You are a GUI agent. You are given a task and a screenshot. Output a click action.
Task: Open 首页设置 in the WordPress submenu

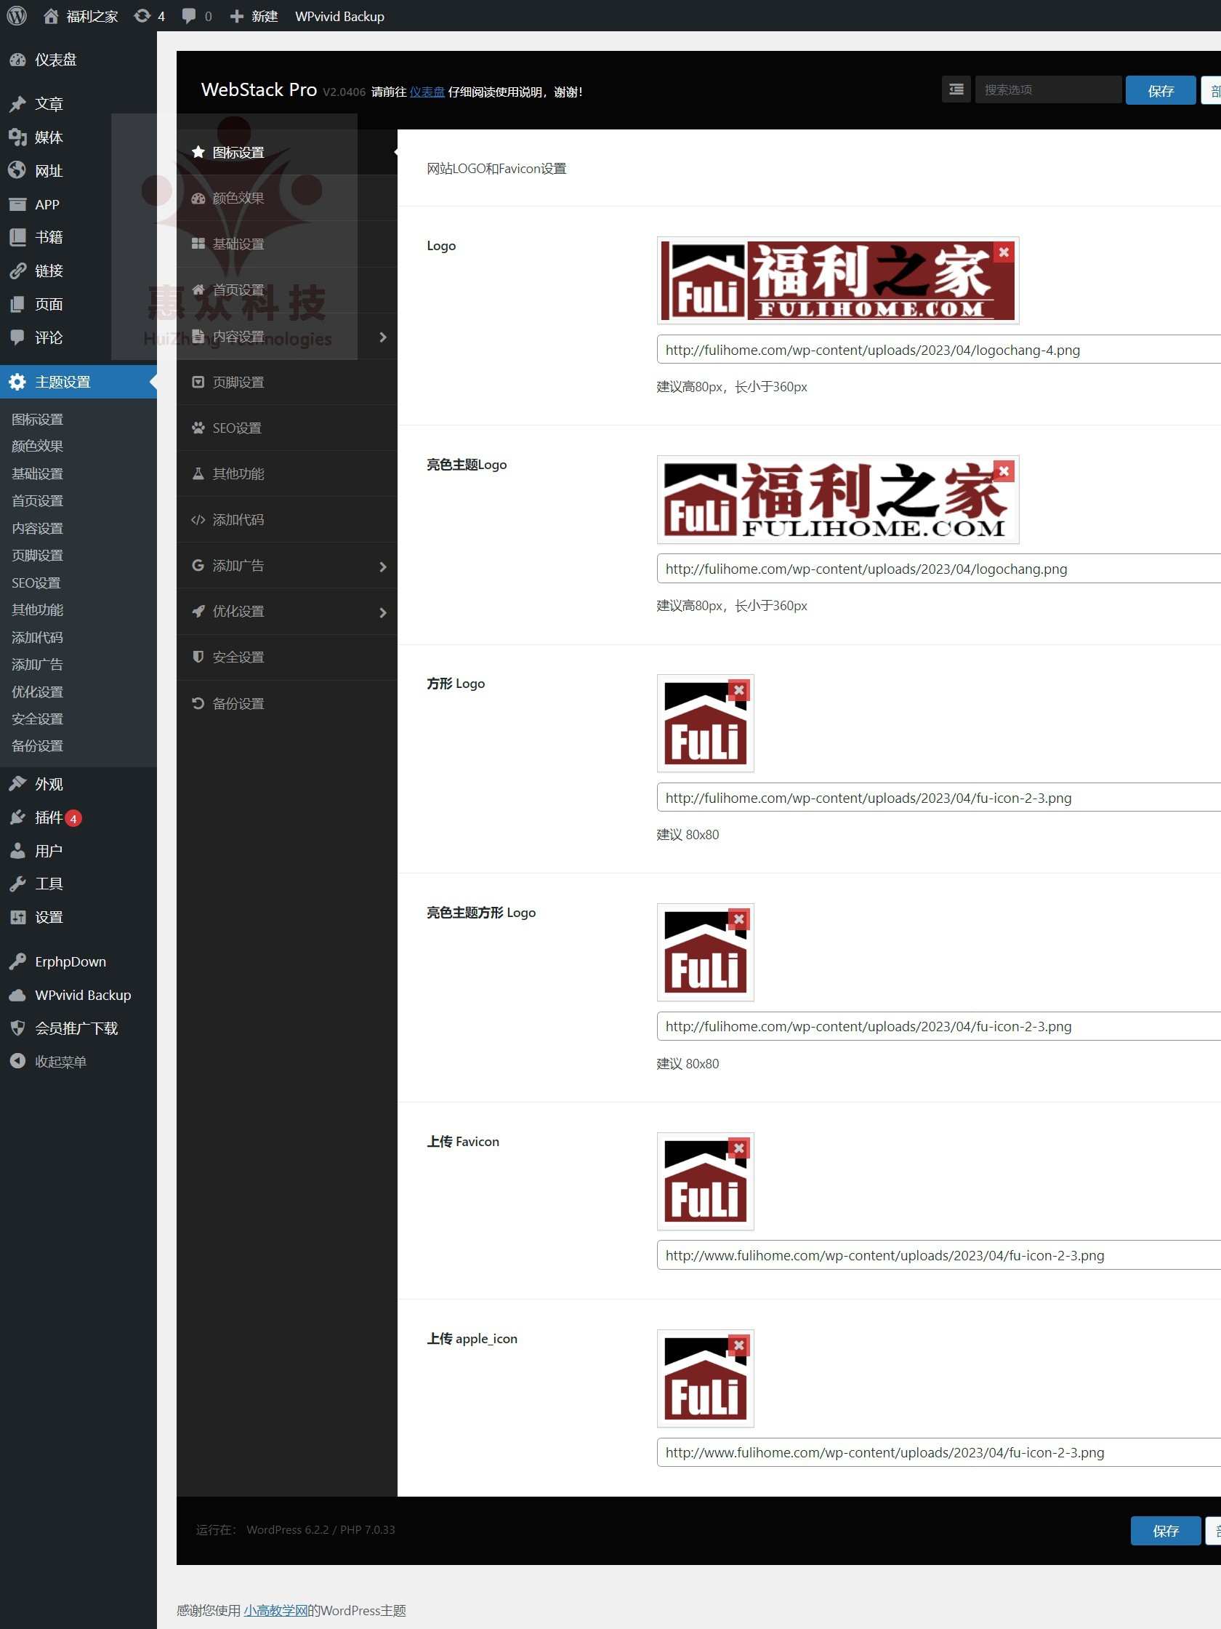[38, 501]
